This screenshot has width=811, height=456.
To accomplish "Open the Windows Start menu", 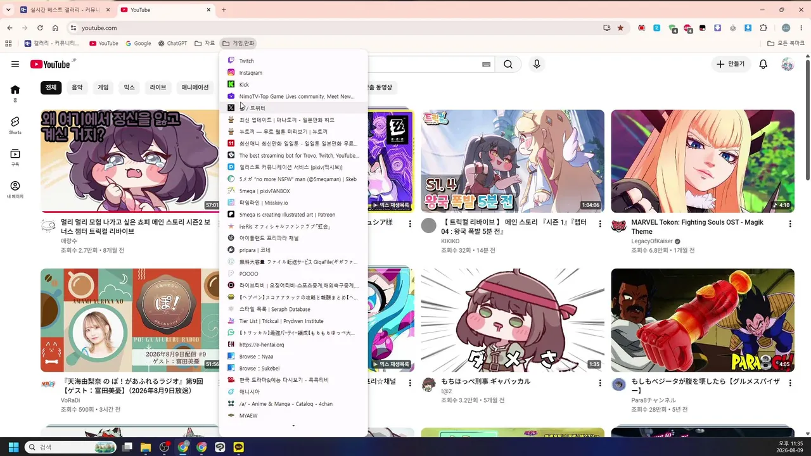I will tap(13, 447).
